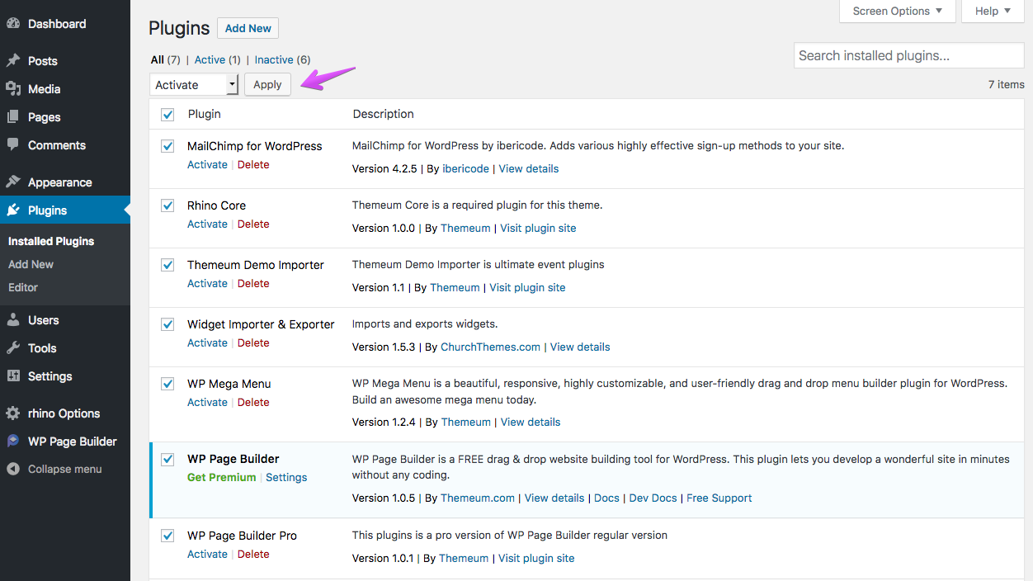The height and width of the screenshot is (581, 1033).
Task: Click the Users person icon
Action: tap(13, 320)
